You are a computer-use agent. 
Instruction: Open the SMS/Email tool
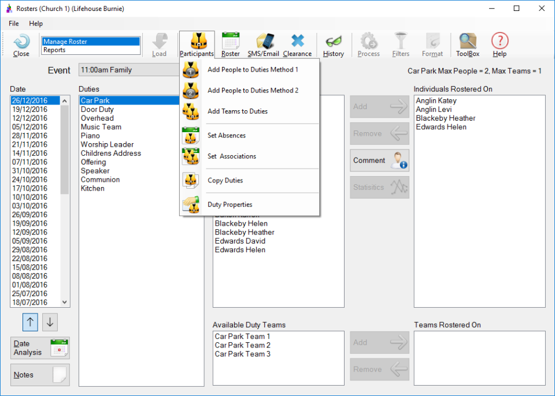point(263,44)
